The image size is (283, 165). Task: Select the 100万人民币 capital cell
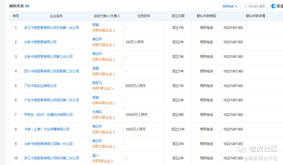pyautogui.click(x=135, y=42)
